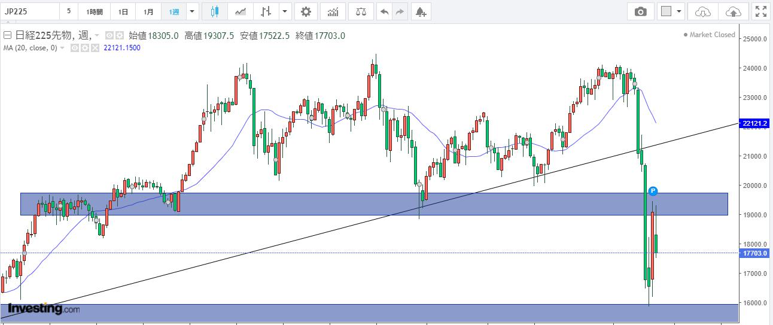Viewport: 773px width, 325px height.
Task: Remove the MA (20, close, 0) indicator
Action: [94, 48]
